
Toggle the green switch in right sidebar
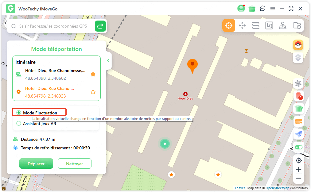[x=298, y=147]
